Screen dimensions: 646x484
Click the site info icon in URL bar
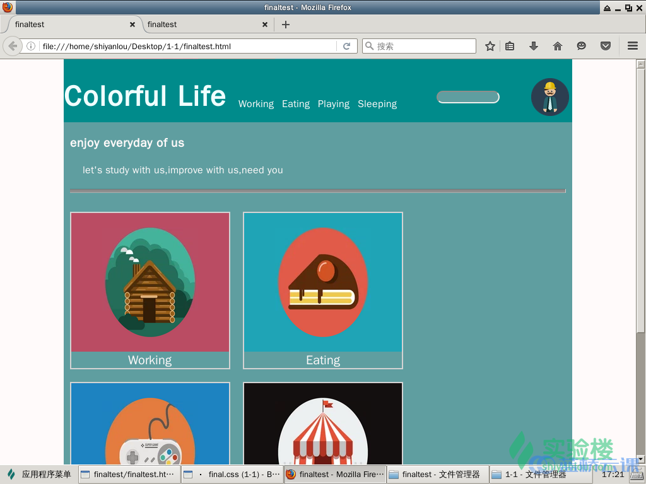pos(30,46)
